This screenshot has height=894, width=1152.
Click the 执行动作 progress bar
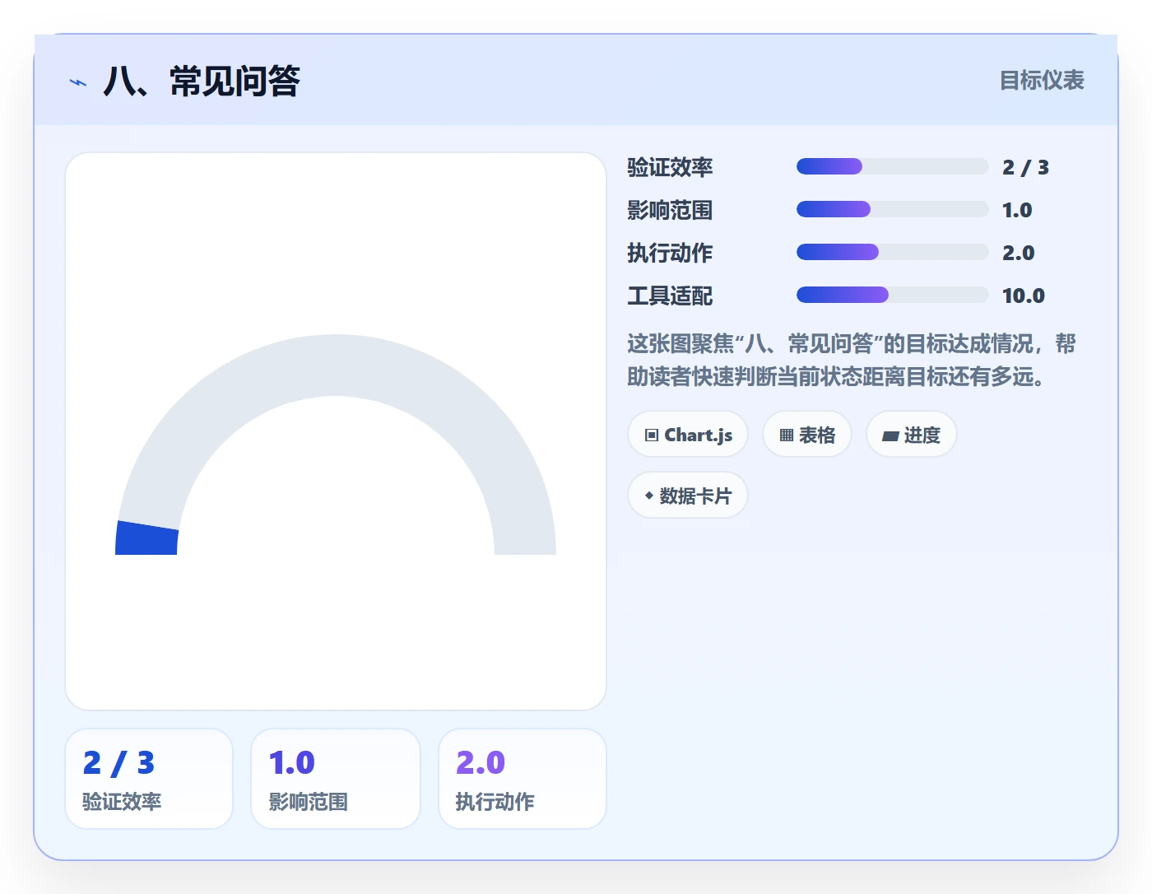click(892, 252)
